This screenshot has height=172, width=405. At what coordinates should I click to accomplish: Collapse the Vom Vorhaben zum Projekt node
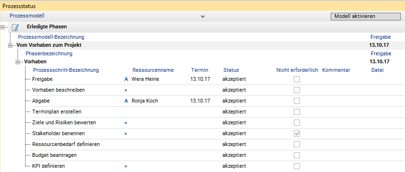[x=10, y=45]
